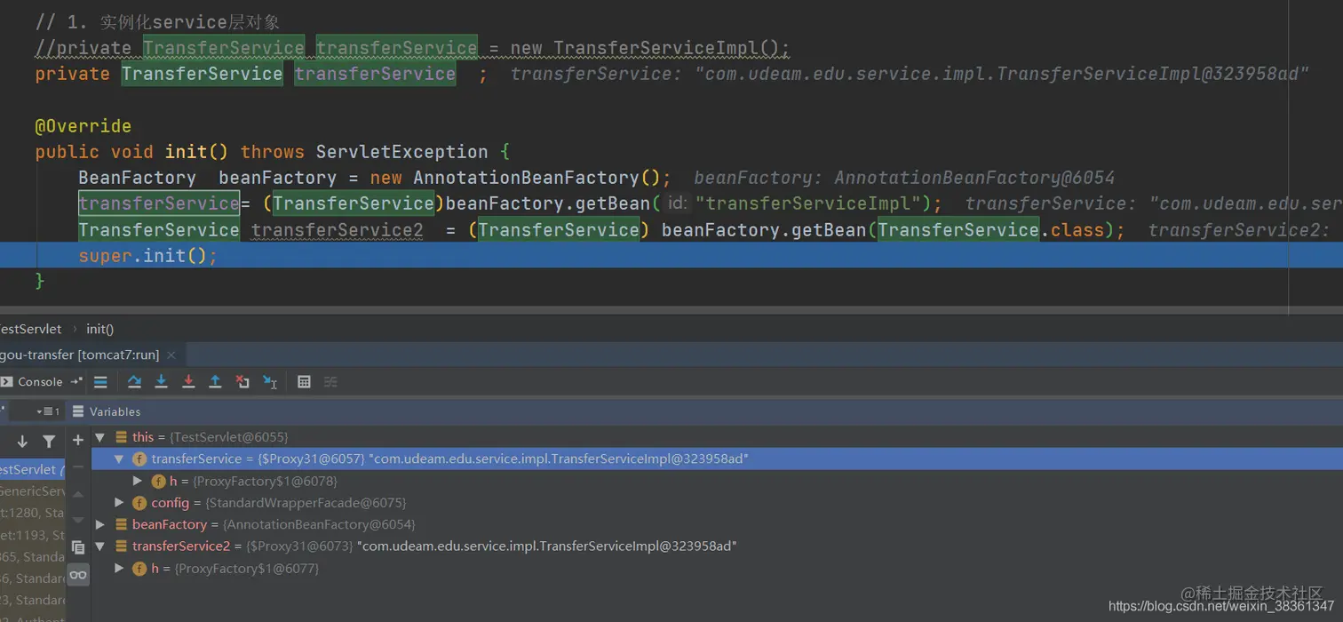Click the Variables panel header
The width and height of the screenshot is (1343, 622).
(115, 411)
